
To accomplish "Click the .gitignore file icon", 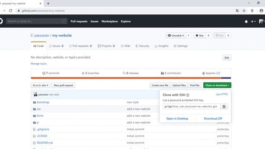I will (x=34, y=129).
